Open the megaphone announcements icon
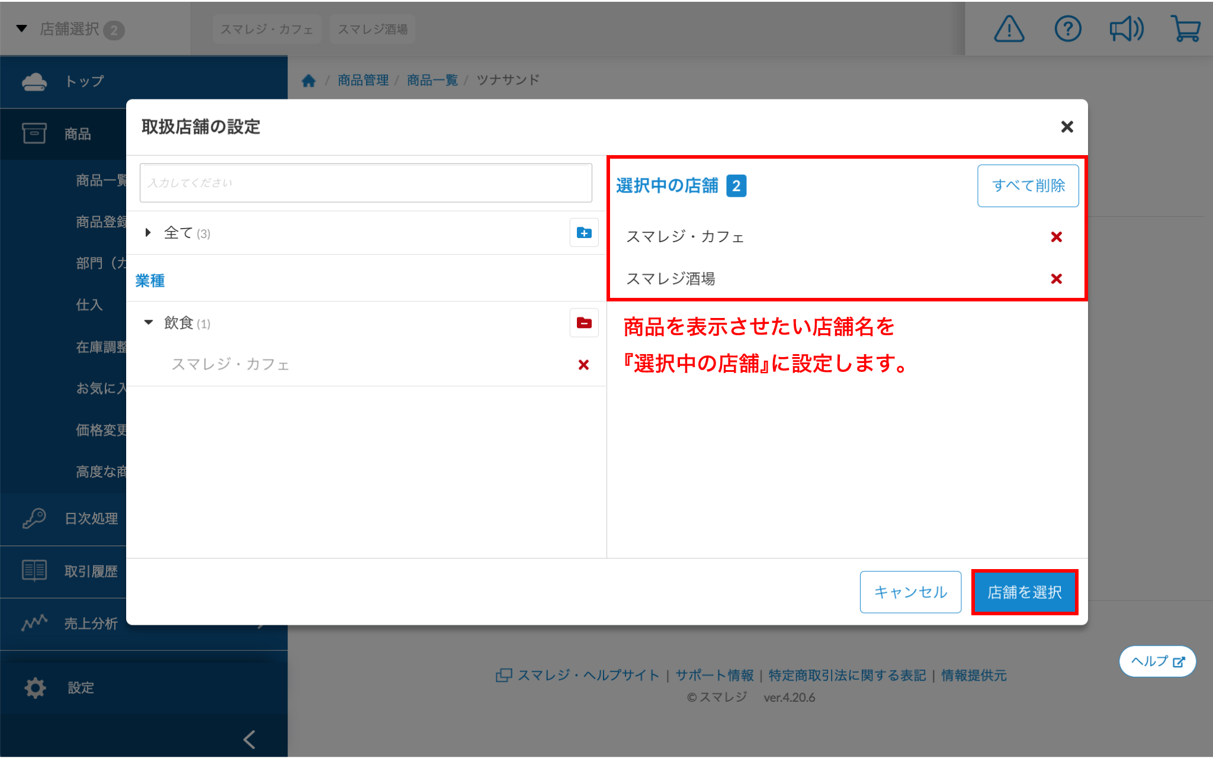The height and width of the screenshot is (758, 1213). 1126,29
